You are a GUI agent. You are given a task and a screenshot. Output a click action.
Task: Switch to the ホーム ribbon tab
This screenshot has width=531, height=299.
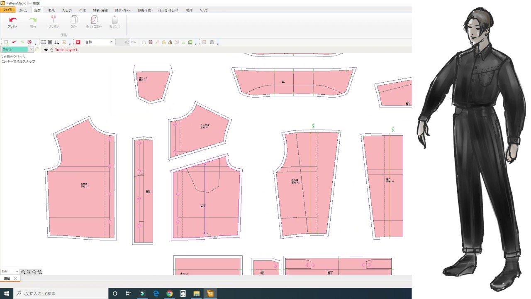pyautogui.click(x=23, y=10)
